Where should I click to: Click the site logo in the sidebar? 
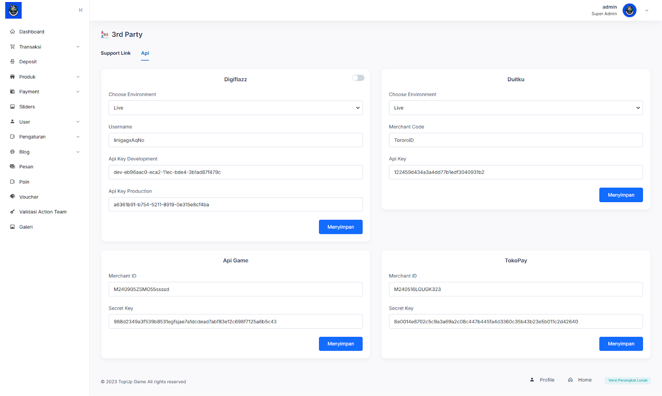click(x=13, y=10)
